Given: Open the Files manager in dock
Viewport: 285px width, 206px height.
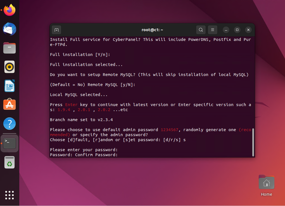Looking at the screenshot, I should pyautogui.click(x=9, y=48).
